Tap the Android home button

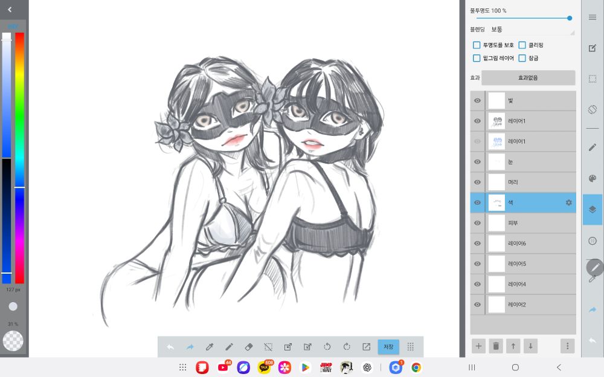[515, 367]
